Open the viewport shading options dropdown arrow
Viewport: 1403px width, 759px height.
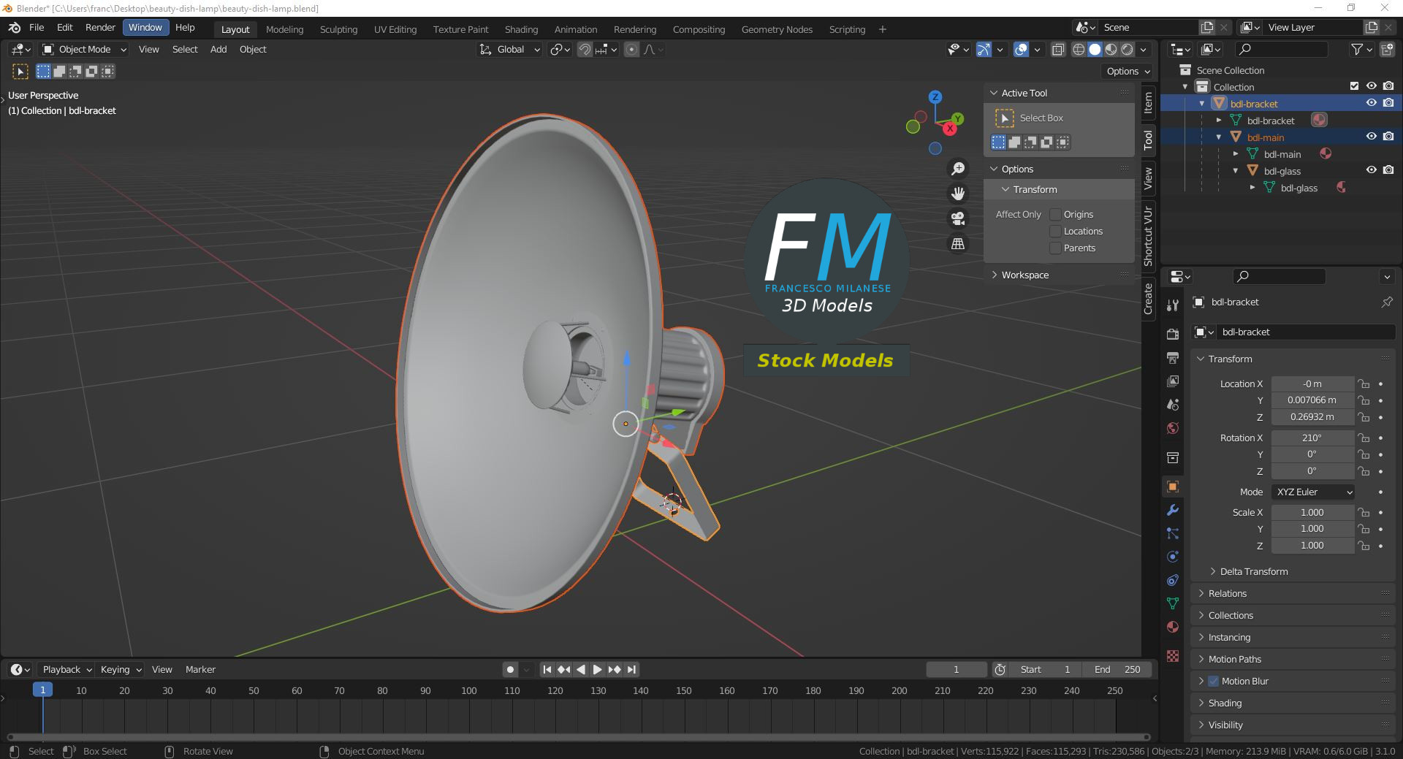[1144, 50]
